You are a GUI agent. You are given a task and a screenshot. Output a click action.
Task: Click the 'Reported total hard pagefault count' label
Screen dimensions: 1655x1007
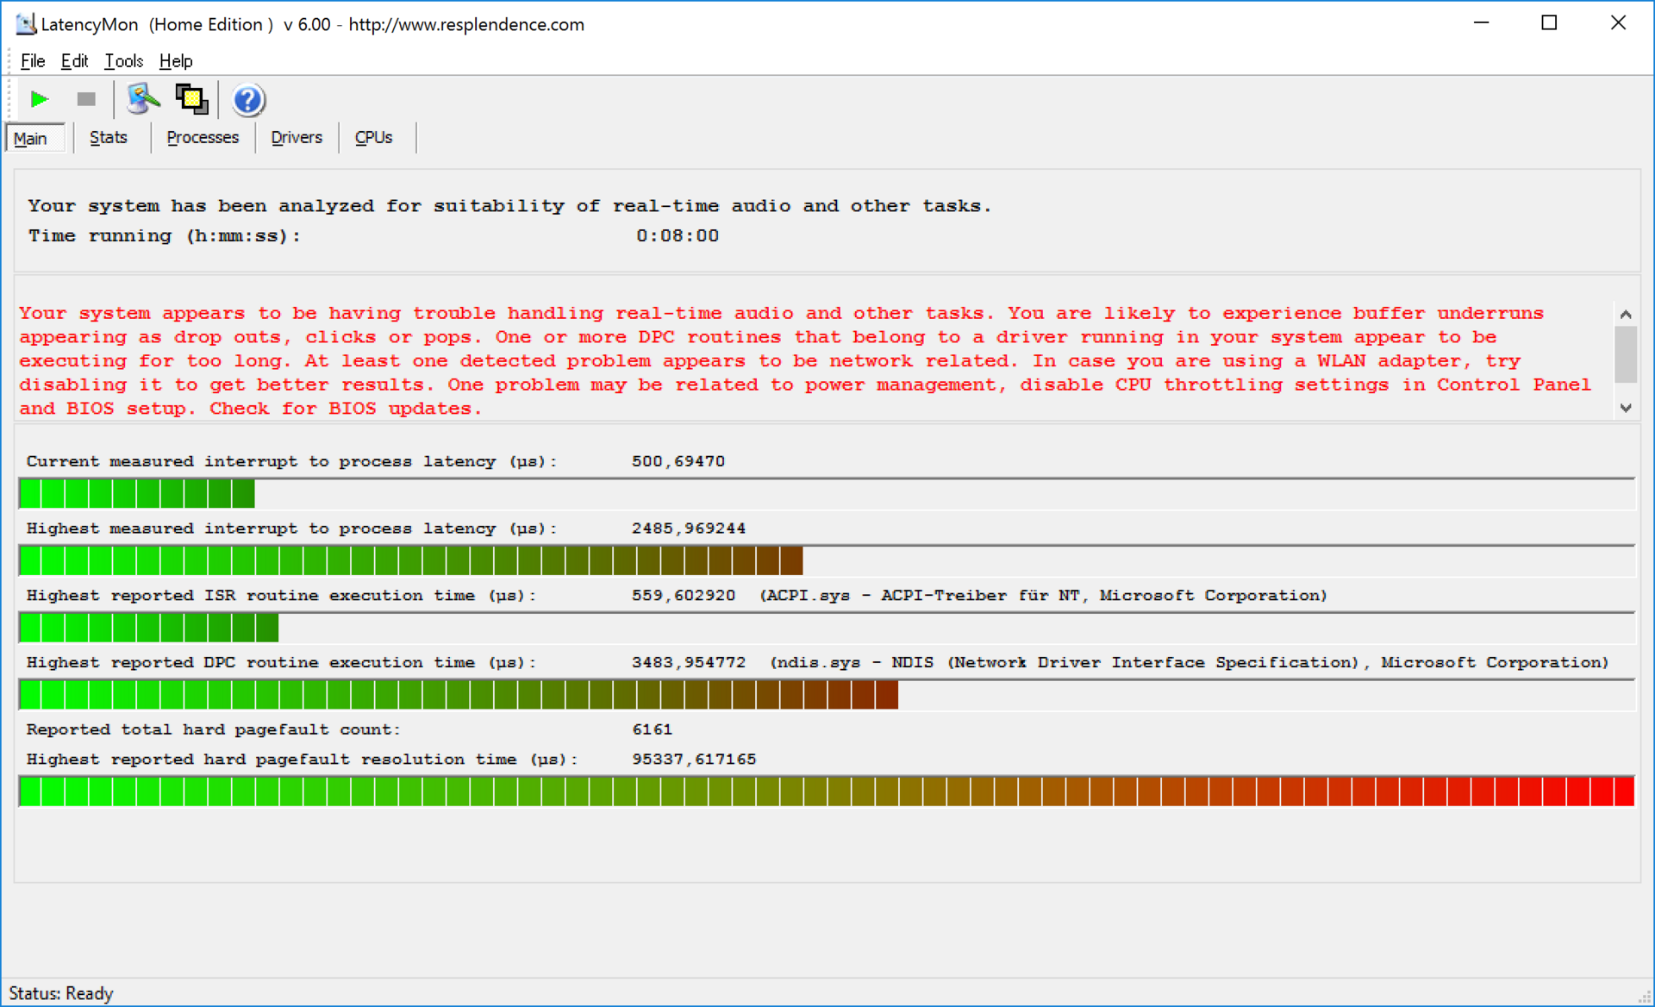pyautogui.click(x=214, y=729)
